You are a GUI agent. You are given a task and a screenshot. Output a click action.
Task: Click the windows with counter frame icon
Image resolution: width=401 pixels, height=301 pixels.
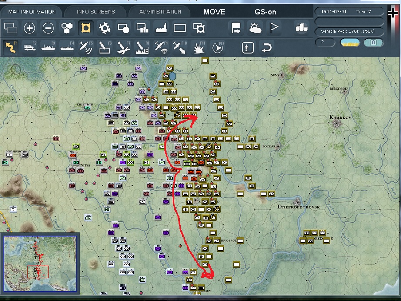pyautogui.click(x=199, y=28)
